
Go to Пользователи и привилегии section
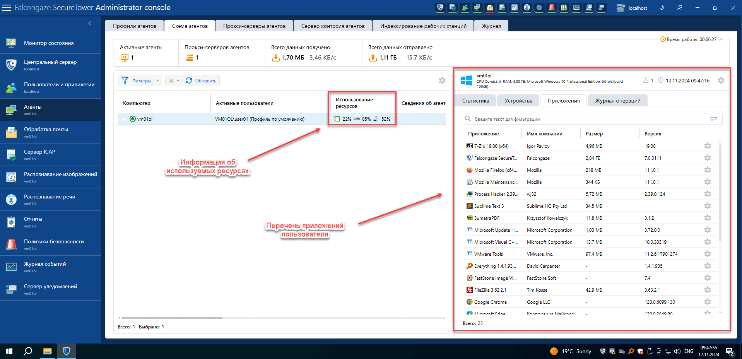[x=50, y=87]
